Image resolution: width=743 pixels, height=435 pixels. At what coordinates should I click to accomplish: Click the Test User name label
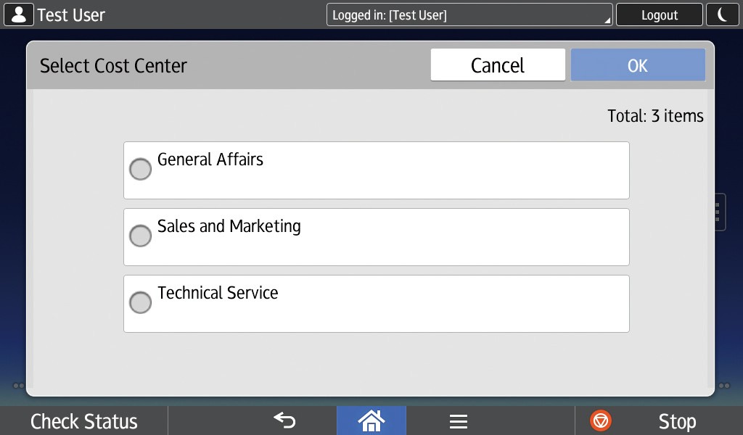click(71, 14)
